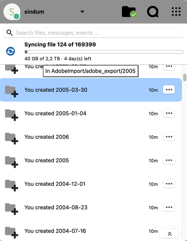Viewport: 187px width, 241px height.
Task: Open Nextcloud Talk chat icon
Action: [153, 11]
